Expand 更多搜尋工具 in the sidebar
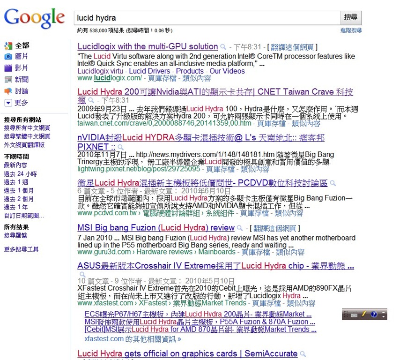Viewport: 407px width, 360px height. tap(21, 250)
